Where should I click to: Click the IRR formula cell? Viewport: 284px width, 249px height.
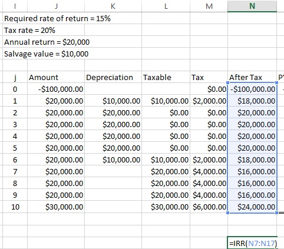pos(252,243)
